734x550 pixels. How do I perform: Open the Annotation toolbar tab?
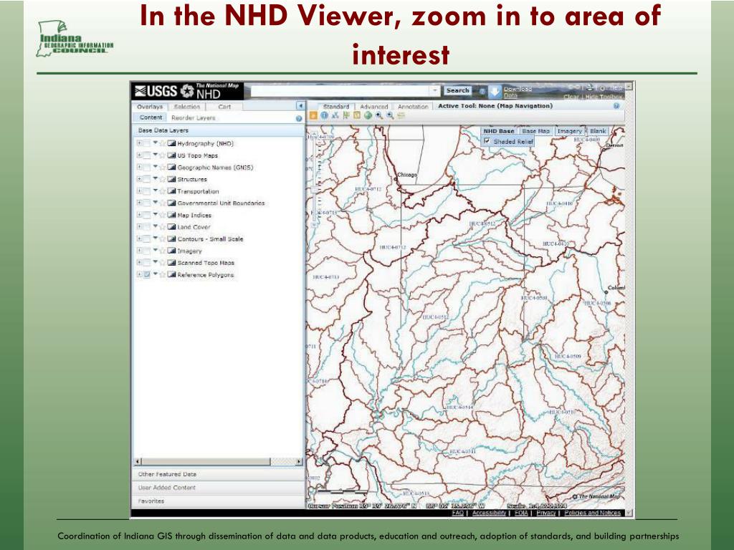click(x=413, y=107)
